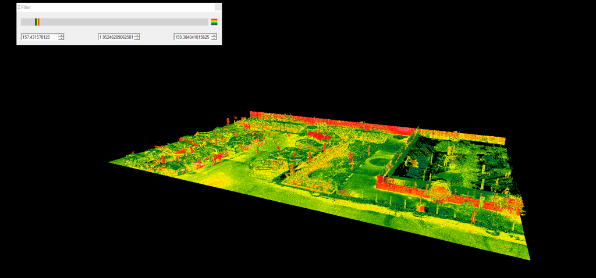Increase minimum Z value with up arrow

[x=61, y=35]
